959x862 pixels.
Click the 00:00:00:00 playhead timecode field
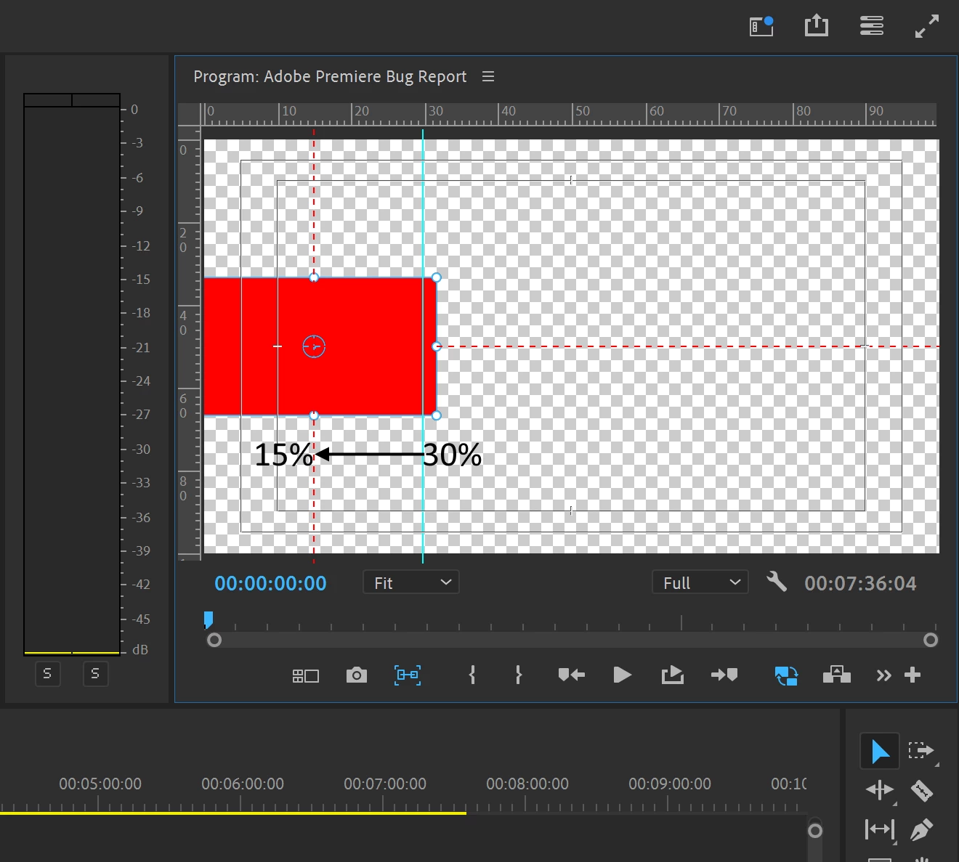pyautogui.click(x=270, y=583)
